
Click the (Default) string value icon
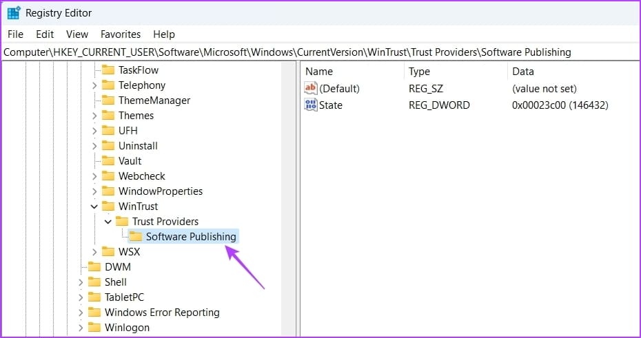(311, 88)
